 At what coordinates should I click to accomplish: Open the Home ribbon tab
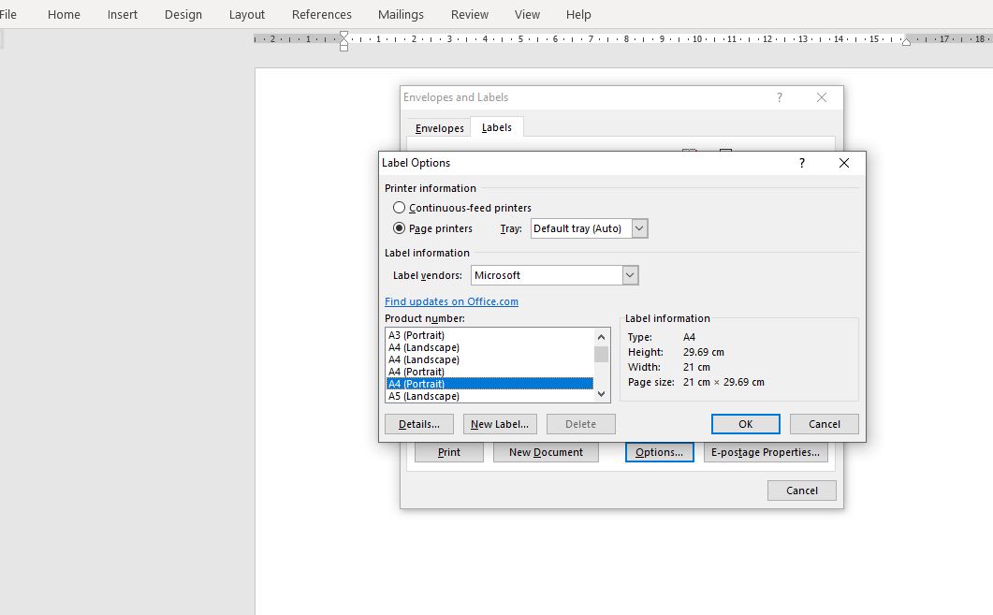(x=64, y=14)
